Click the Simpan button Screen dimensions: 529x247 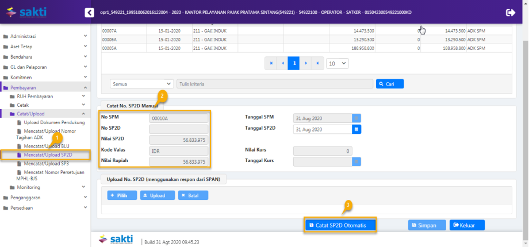tap(427, 225)
